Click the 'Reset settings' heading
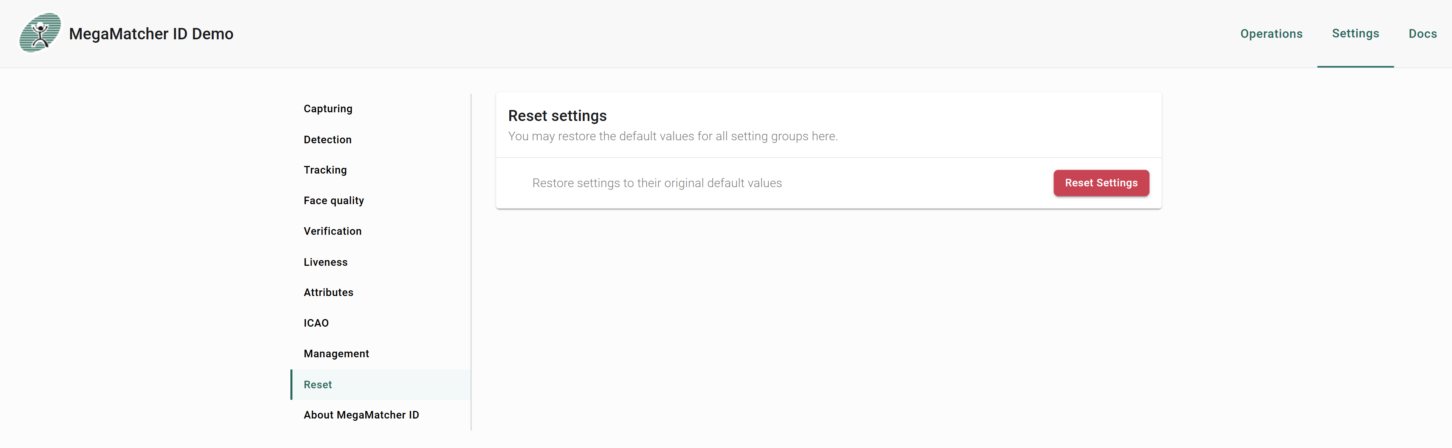Image resolution: width=1452 pixels, height=448 pixels. [x=557, y=116]
